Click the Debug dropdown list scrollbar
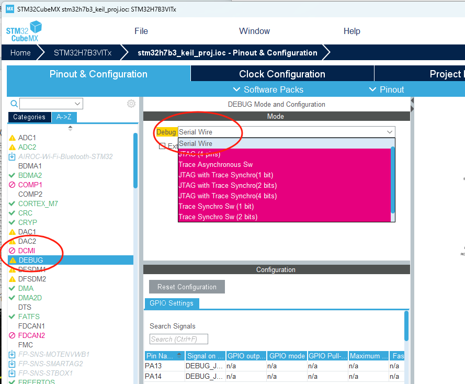The width and height of the screenshot is (465, 384). (x=393, y=180)
